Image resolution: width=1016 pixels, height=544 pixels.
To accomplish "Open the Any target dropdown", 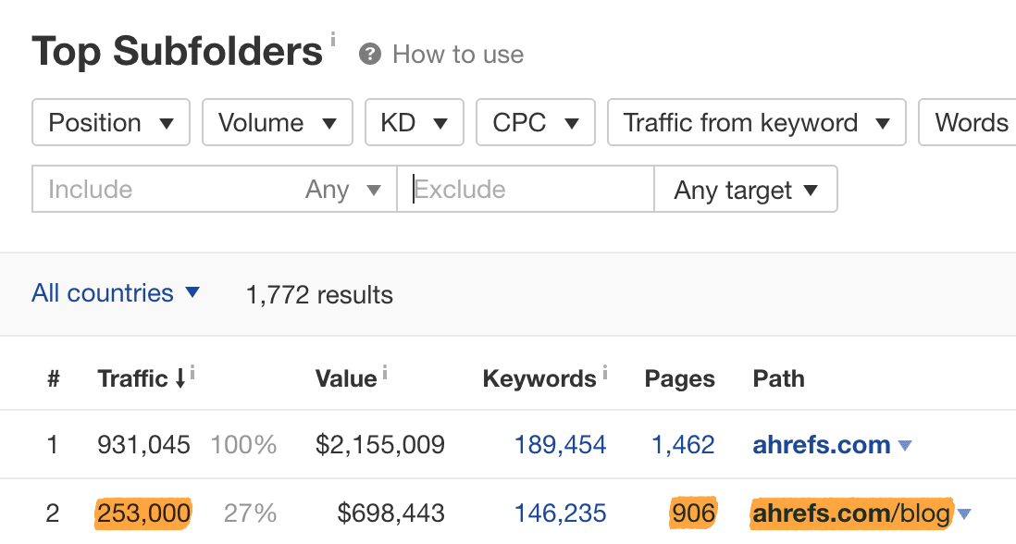I will 745,190.
